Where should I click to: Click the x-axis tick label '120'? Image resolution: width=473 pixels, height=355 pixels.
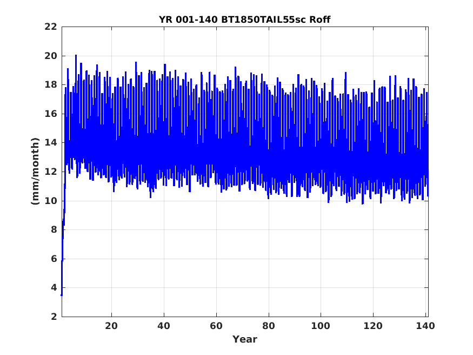click(373, 326)
